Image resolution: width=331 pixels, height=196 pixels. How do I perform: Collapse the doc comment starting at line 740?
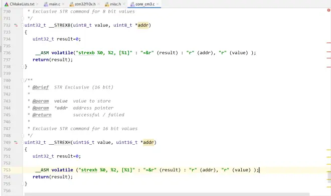pos(23,80)
